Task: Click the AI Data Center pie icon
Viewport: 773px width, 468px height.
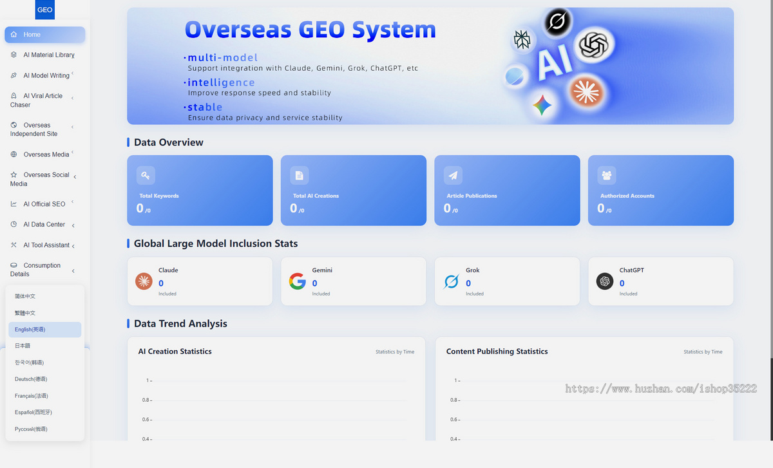Action: click(x=14, y=225)
